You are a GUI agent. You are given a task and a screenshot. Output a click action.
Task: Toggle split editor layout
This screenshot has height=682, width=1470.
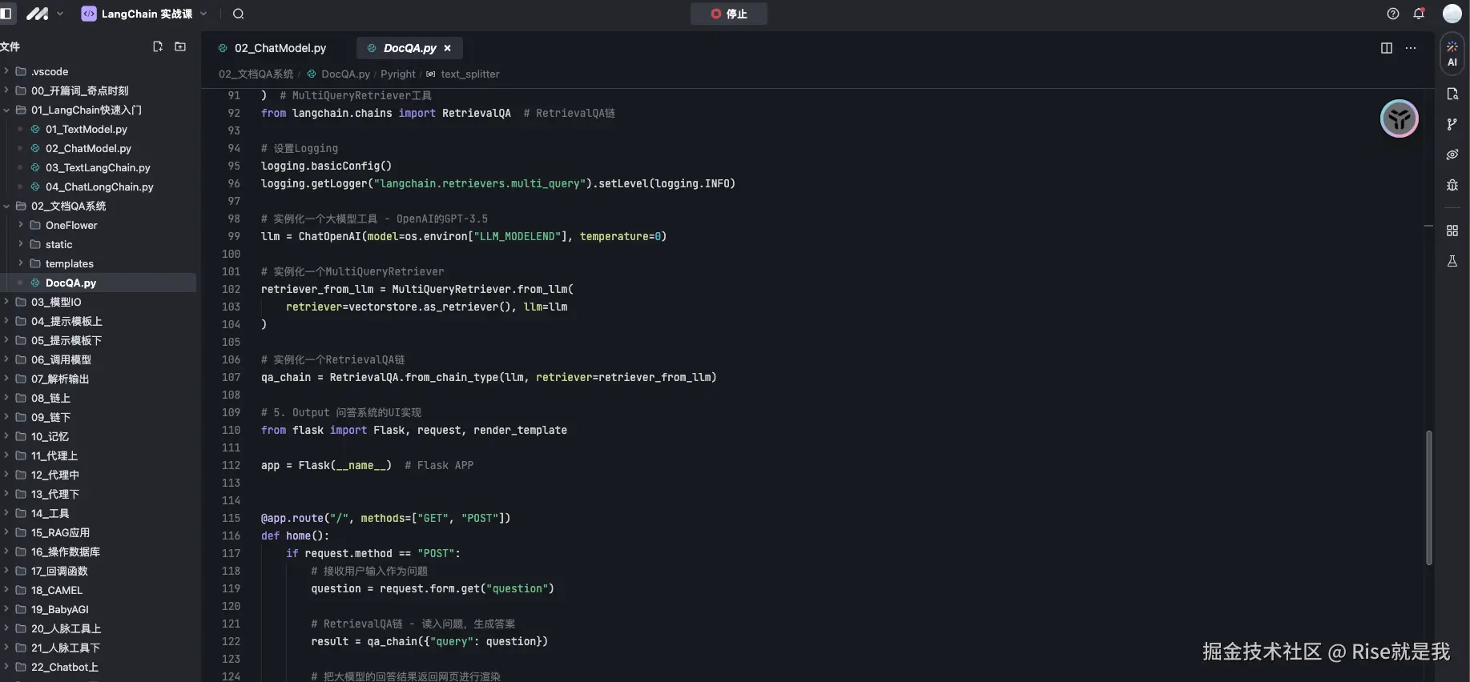coord(1387,48)
